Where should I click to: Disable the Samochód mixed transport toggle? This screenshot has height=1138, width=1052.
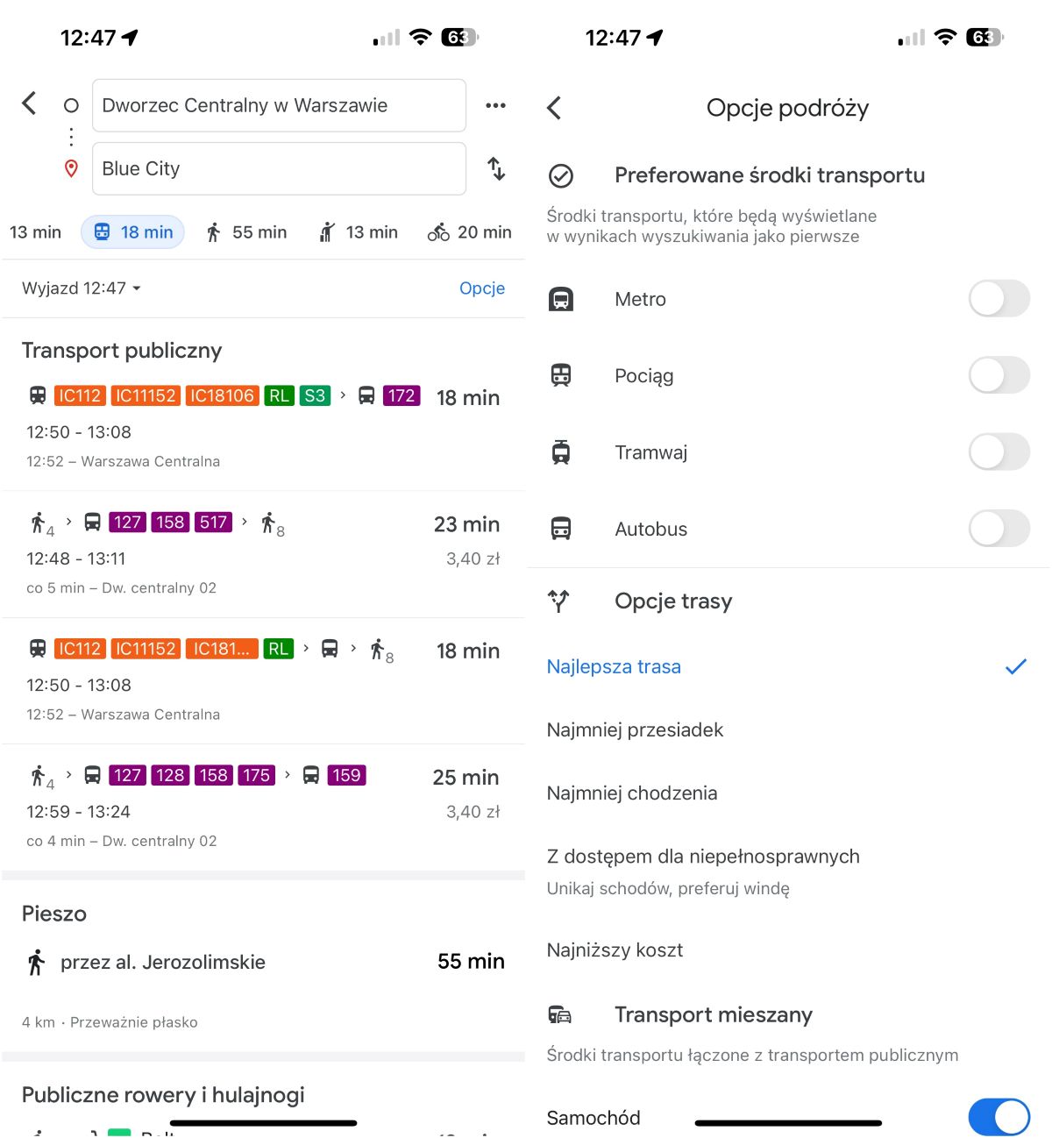point(999,1118)
